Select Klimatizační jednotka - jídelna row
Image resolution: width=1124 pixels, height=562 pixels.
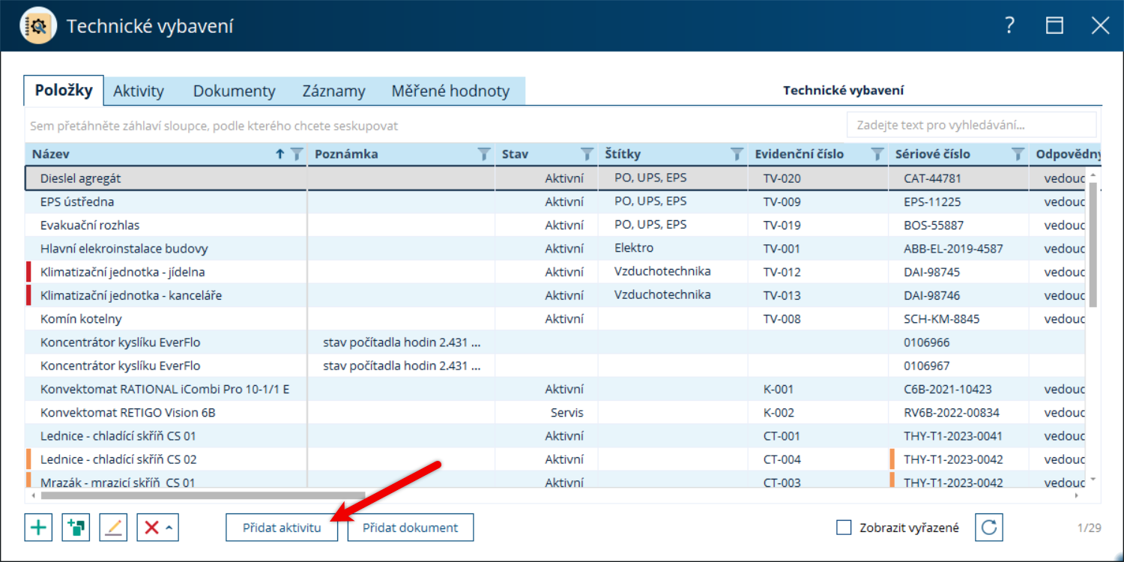click(x=557, y=272)
